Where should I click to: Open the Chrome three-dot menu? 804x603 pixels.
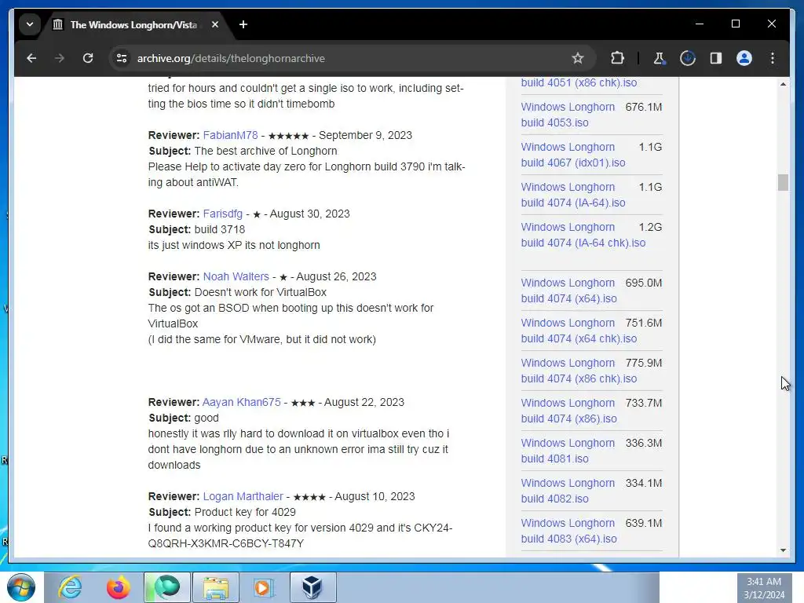[773, 58]
